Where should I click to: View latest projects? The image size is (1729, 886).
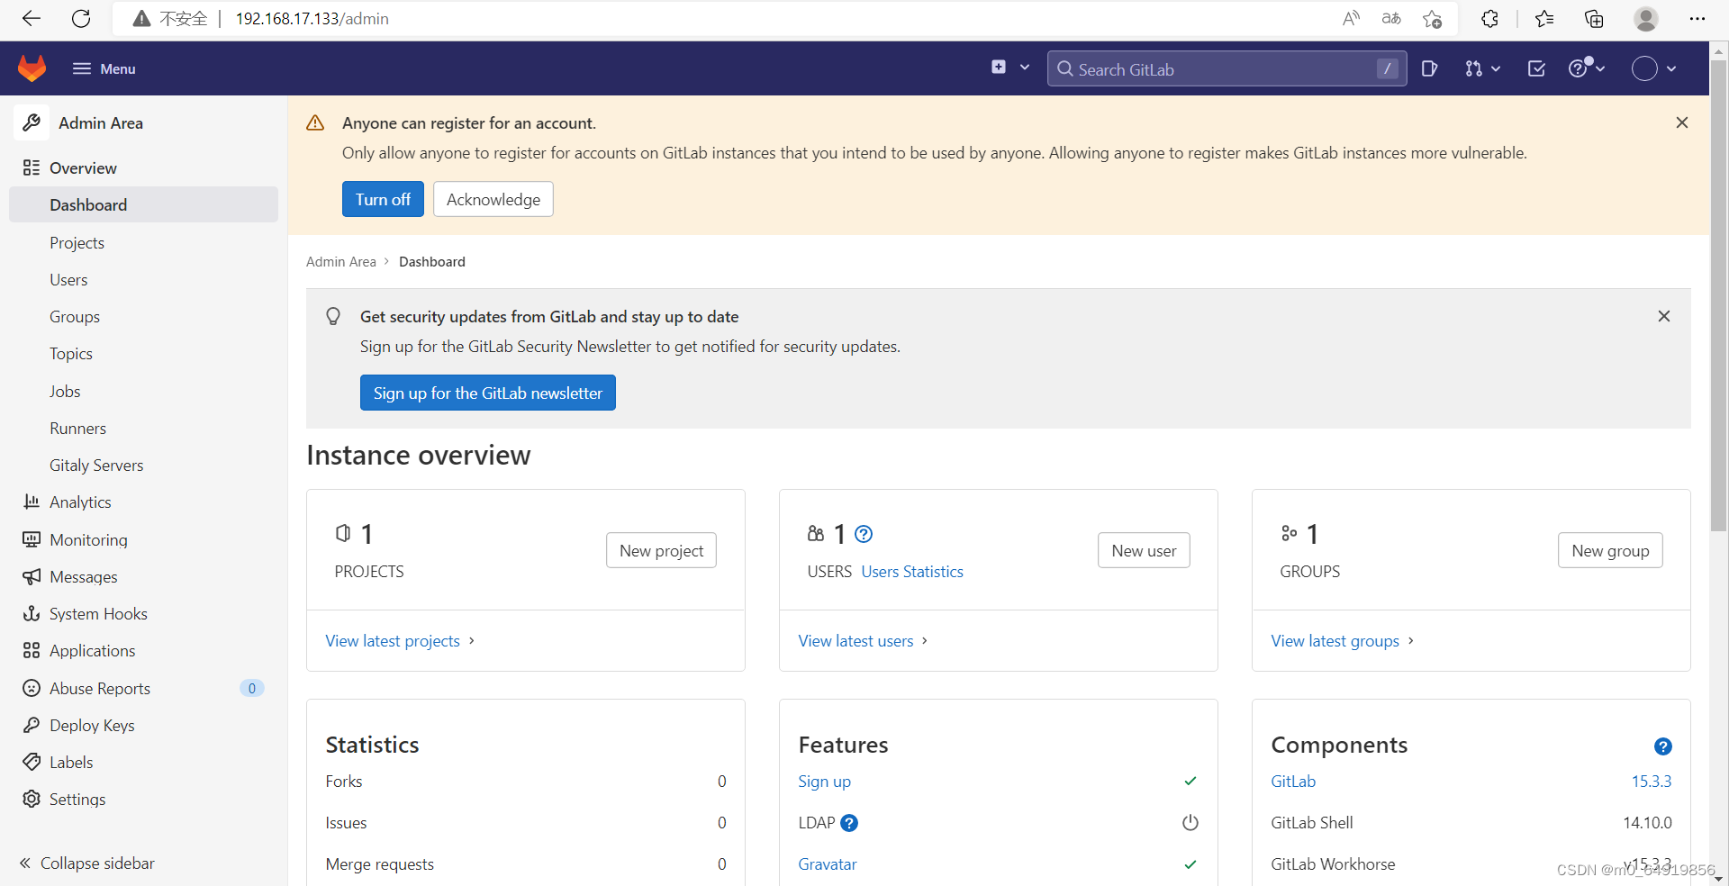click(x=400, y=640)
